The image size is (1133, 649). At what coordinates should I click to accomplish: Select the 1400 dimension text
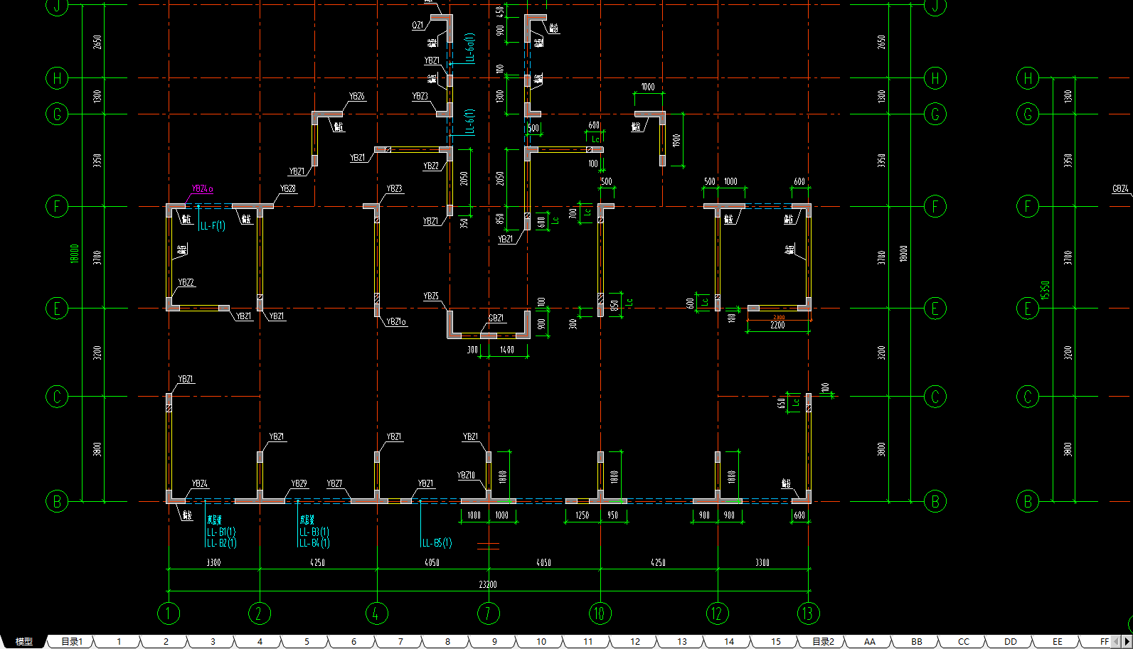(x=507, y=350)
